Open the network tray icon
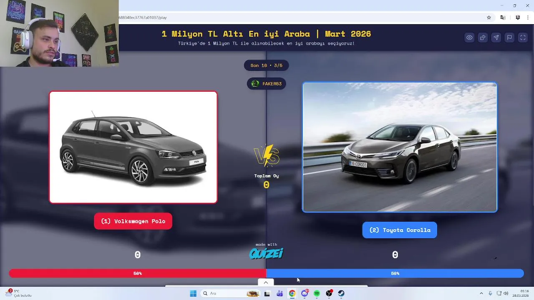This screenshot has height=300, width=534. (x=499, y=293)
